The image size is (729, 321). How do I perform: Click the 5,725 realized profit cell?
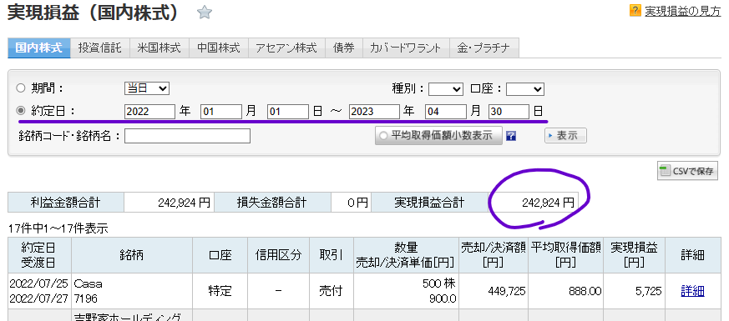pos(634,291)
